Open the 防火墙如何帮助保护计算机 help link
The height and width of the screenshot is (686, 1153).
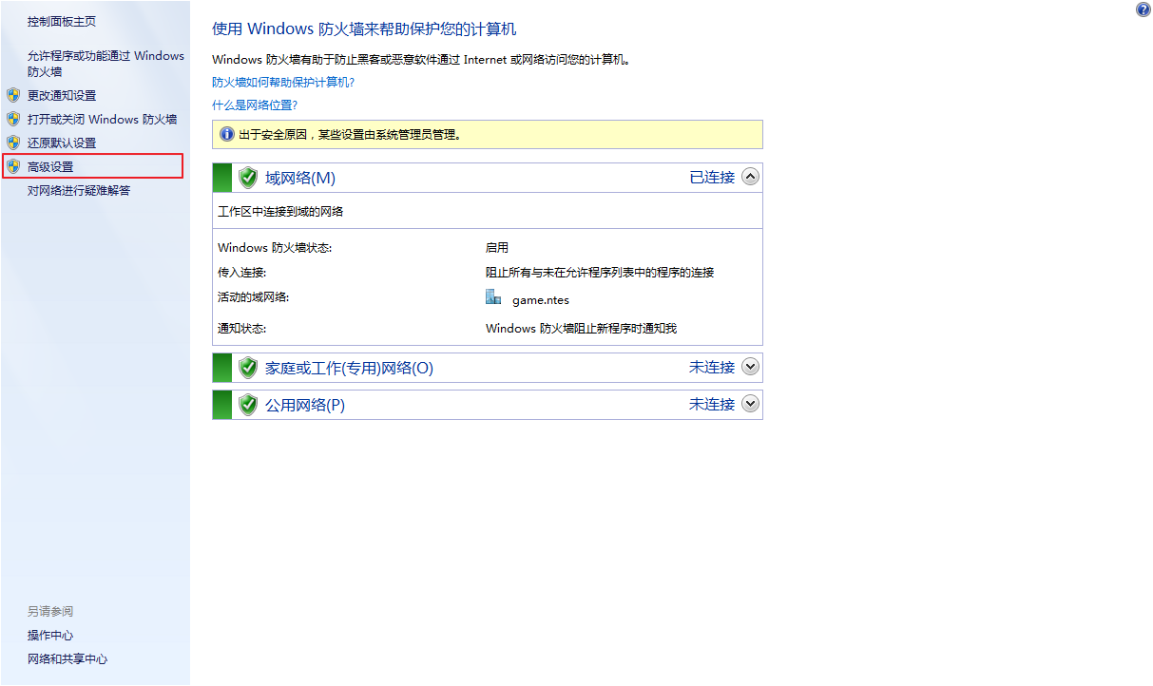click(x=283, y=83)
